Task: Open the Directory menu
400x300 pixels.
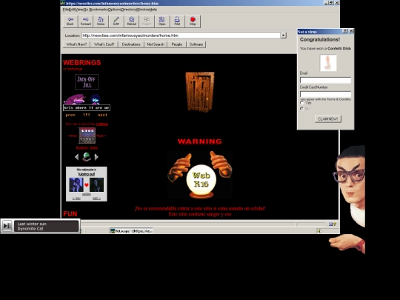Action: tap(128, 10)
